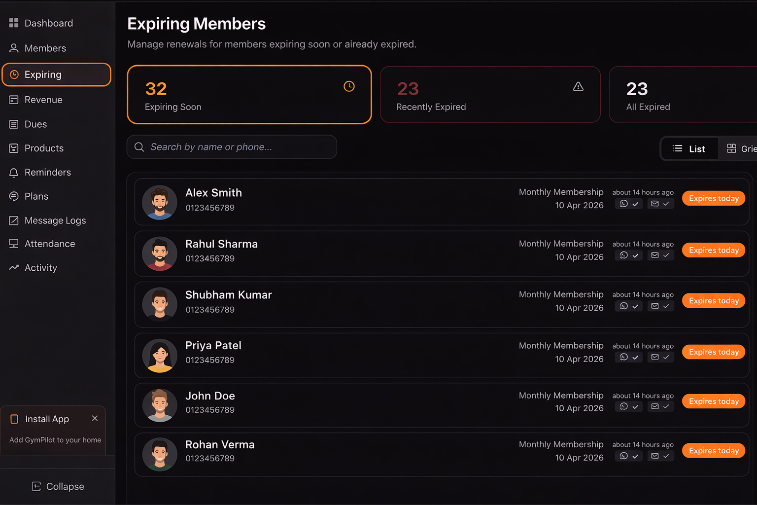Click Install App prompt
The height and width of the screenshot is (505, 757).
tap(47, 419)
